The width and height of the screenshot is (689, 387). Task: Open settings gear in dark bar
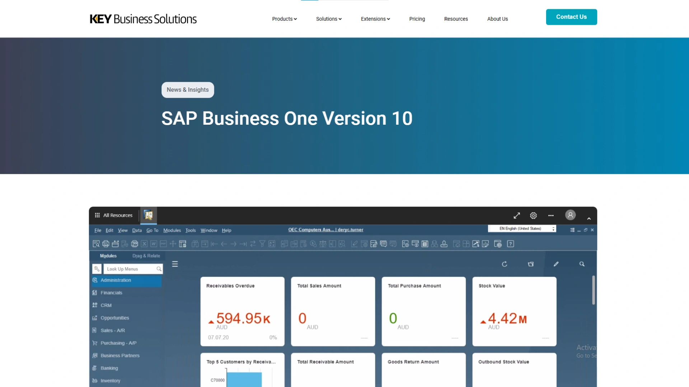533,215
